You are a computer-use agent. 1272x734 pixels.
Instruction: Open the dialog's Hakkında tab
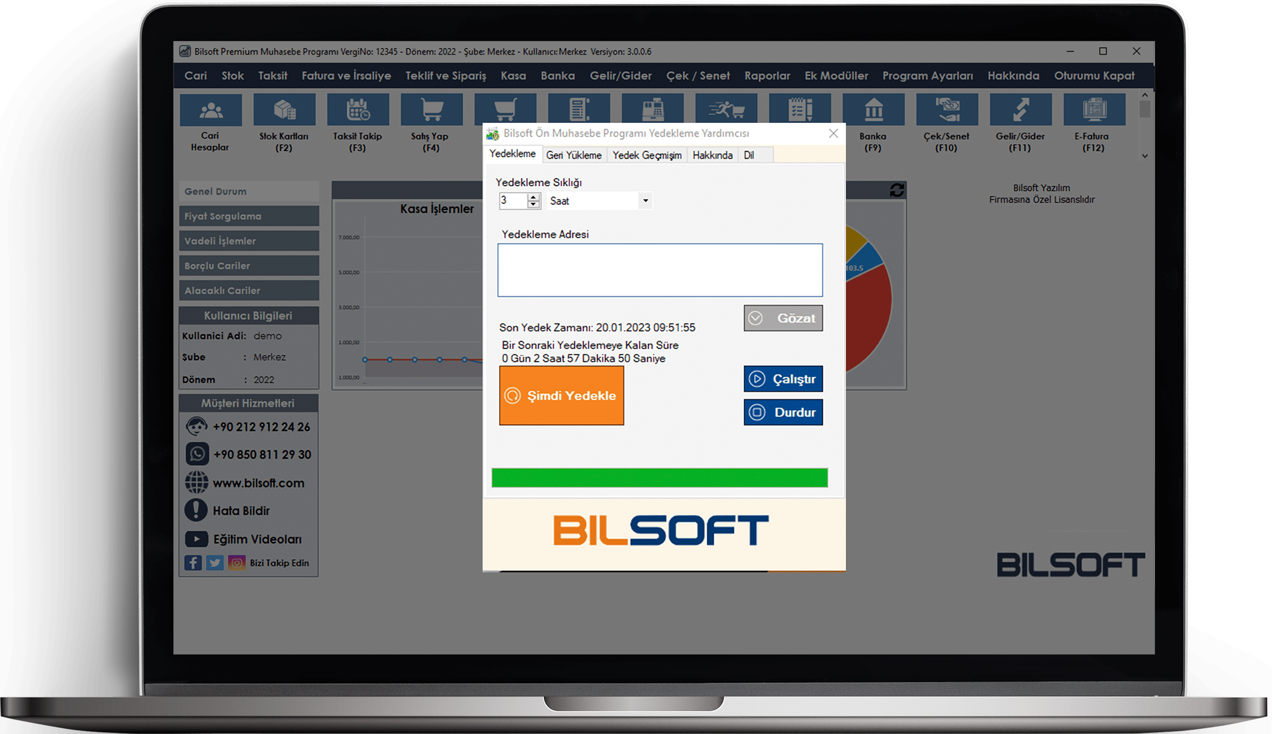(712, 155)
